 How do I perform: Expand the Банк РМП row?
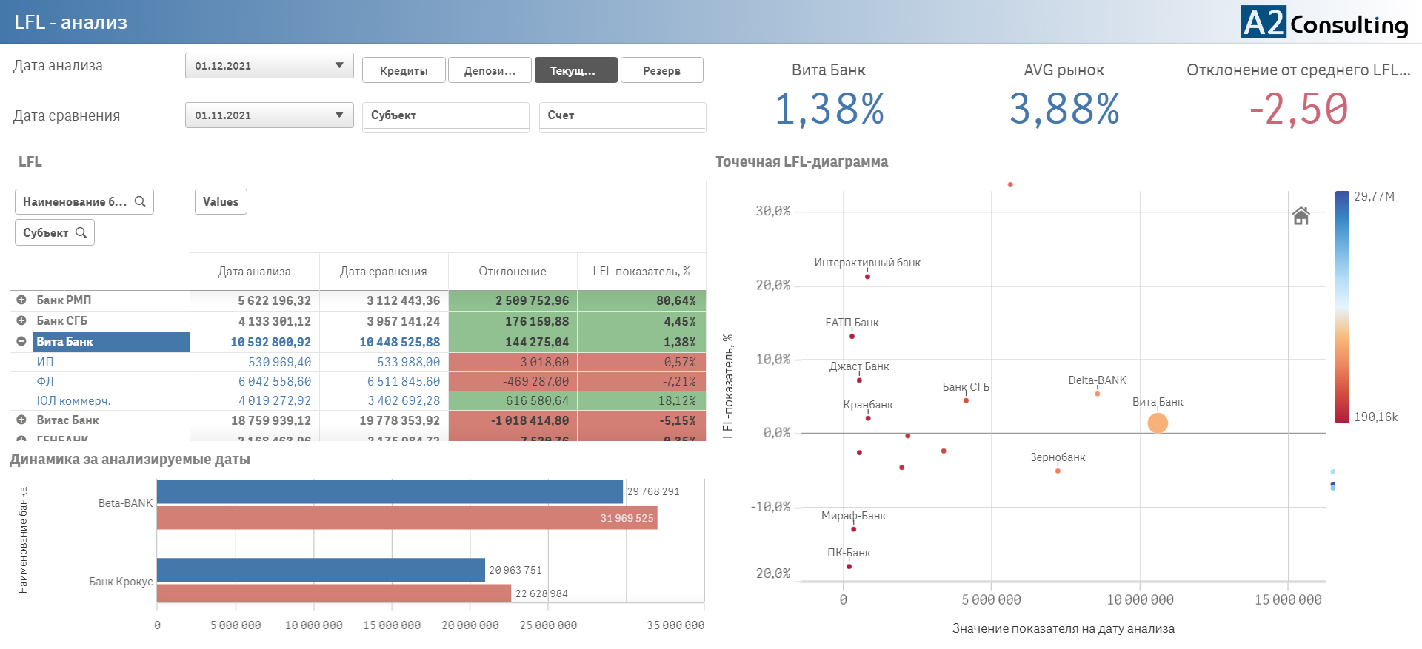click(21, 300)
